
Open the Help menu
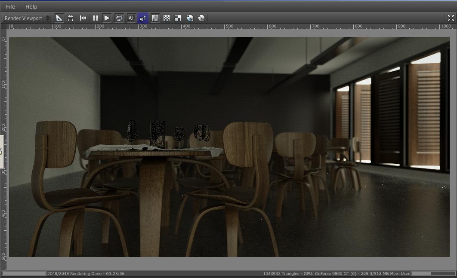click(31, 6)
